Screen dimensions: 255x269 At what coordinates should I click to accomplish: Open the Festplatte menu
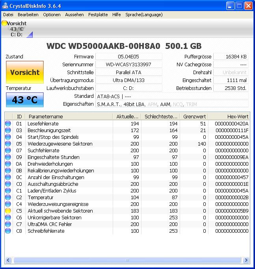click(x=98, y=15)
